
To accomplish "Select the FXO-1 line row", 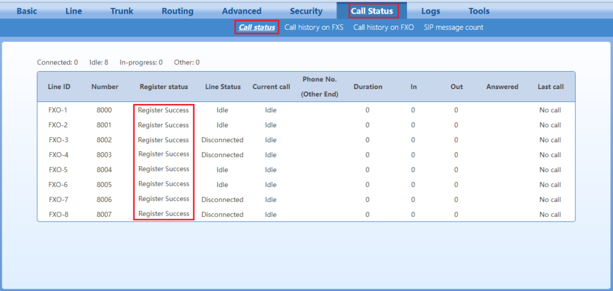I will pos(59,111).
